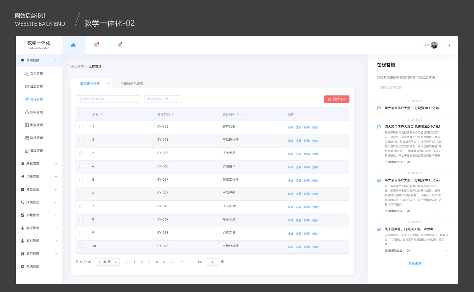Image resolution: width=474 pixels, height=292 pixels.
Task: Close the 流程定制管理 tab
Action: point(108,84)
